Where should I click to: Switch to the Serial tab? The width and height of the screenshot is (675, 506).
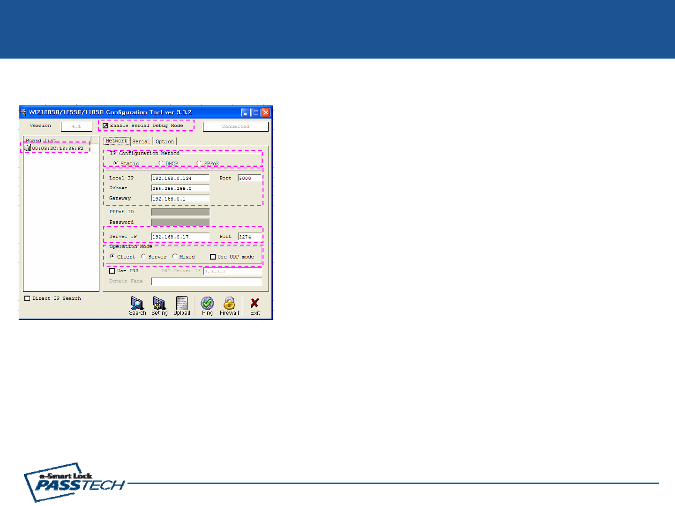[141, 141]
